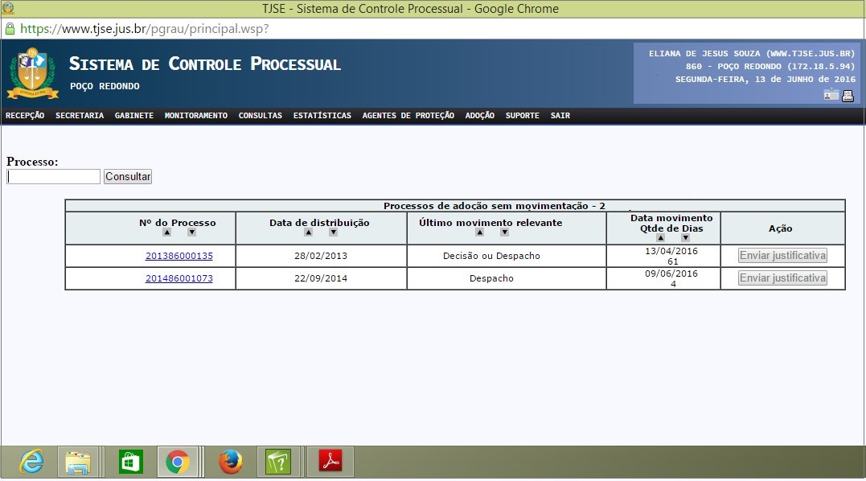Open the Consultas menu

tap(260, 116)
